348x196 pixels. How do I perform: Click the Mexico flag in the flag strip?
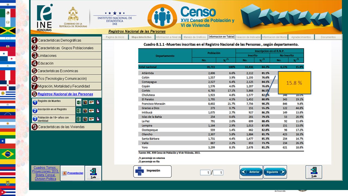(x=8, y=13)
